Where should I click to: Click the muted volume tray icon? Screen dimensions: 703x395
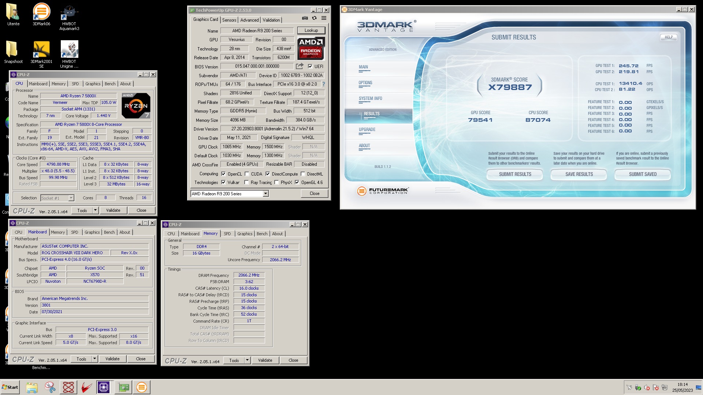[647, 388]
